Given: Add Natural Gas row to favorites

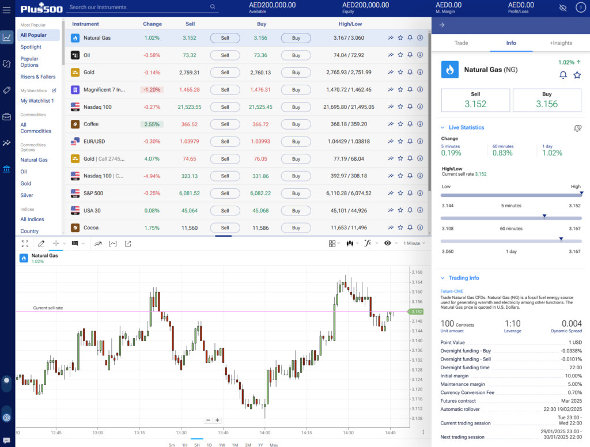Looking at the screenshot, I should pyautogui.click(x=400, y=37).
